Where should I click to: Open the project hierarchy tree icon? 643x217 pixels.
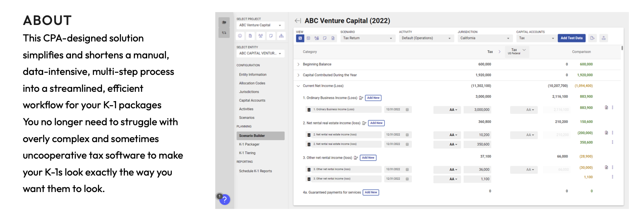281,36
